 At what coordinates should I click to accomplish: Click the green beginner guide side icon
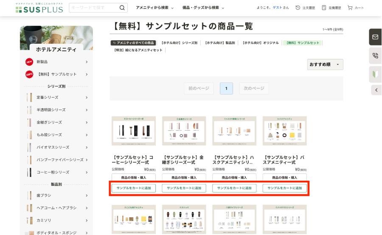pyautogui.click(x=375, y=74)
